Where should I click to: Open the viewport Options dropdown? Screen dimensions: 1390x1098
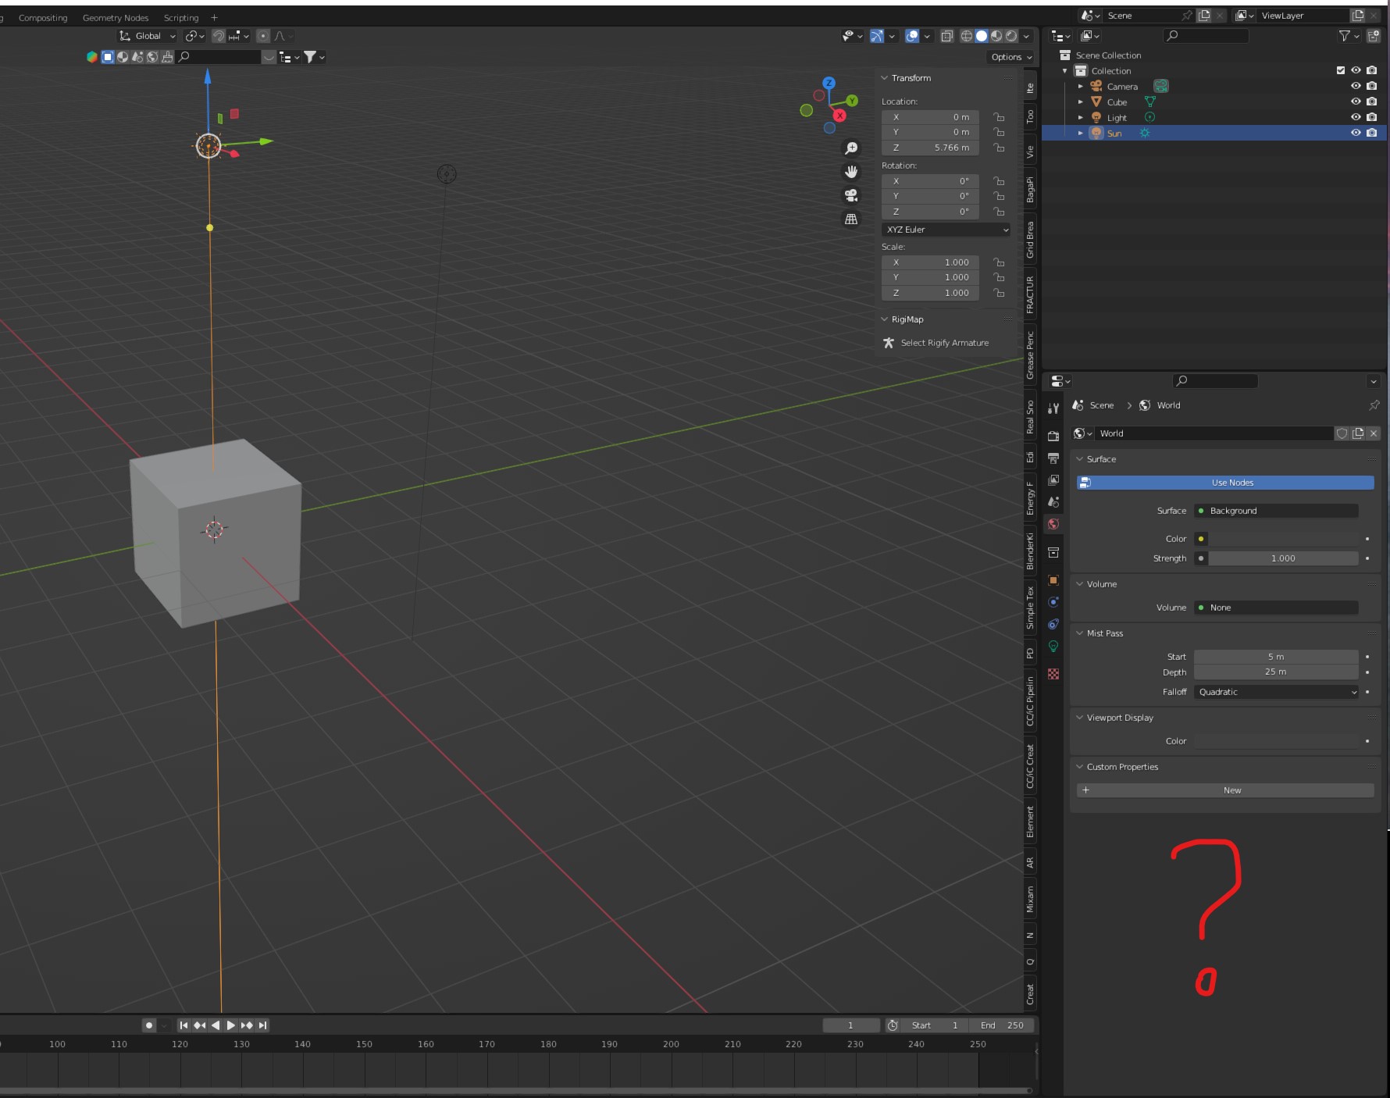(x=1011, y=57)
